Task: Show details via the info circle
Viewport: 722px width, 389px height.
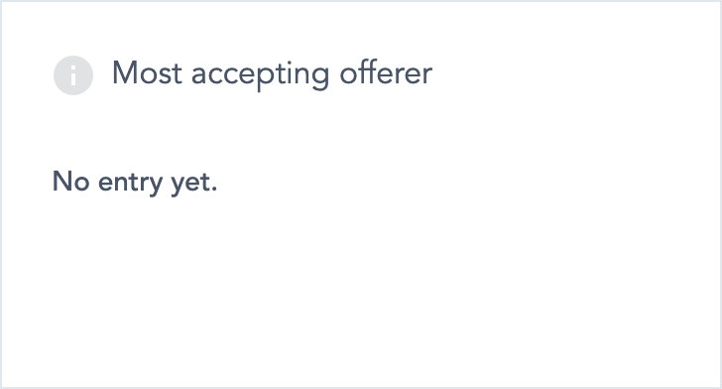Action: [x=73, y=75]
